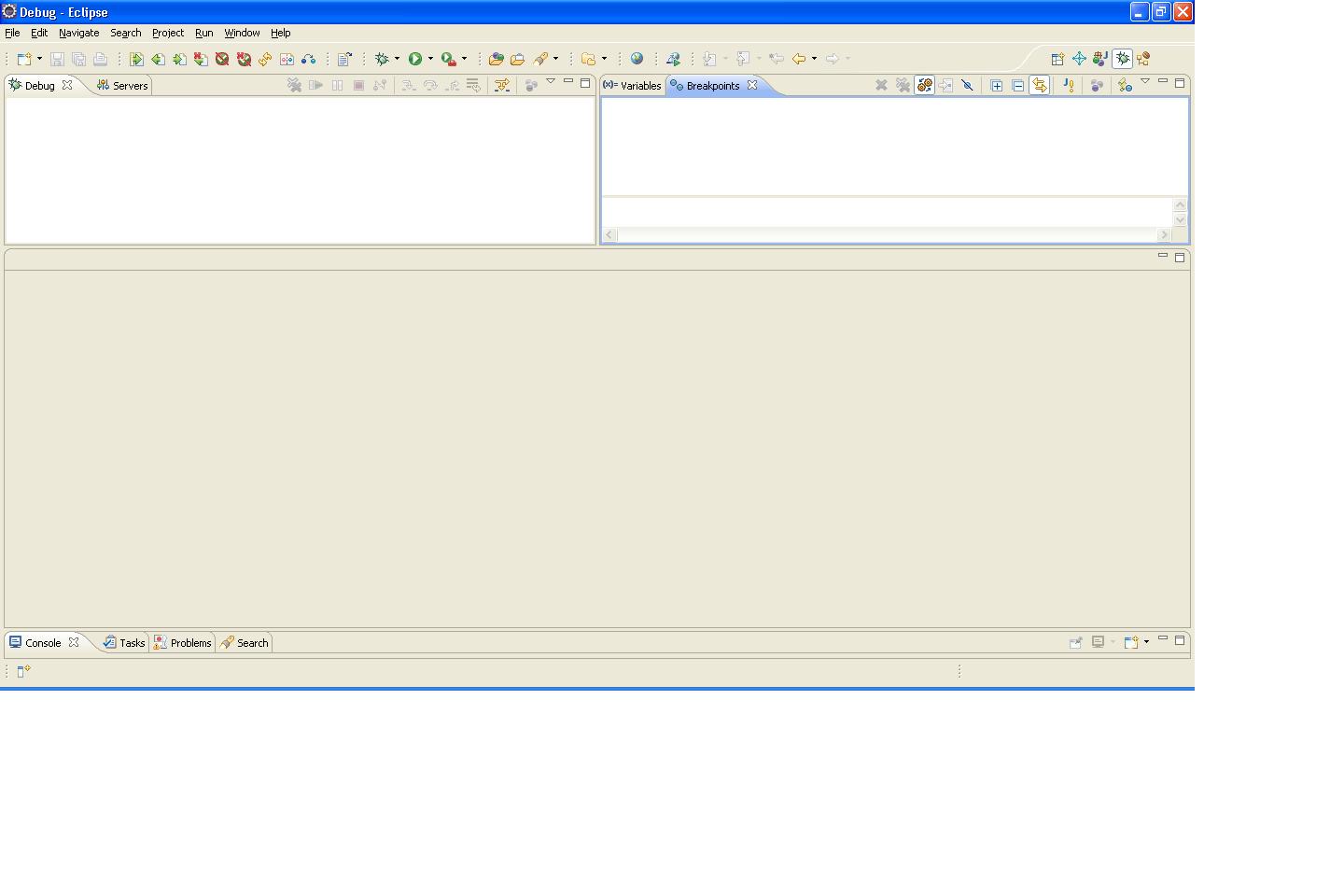Open the Help menu
1344x896 pixels.
(280, 33)
